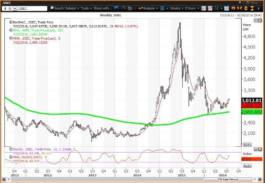Click the green up-arrow icon beside Q
The height and width of the screenshot is (183, 265).
click(5, 9)
